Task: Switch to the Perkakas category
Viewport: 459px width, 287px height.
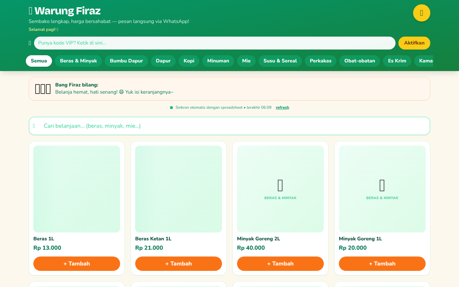Action: [321, 61]
